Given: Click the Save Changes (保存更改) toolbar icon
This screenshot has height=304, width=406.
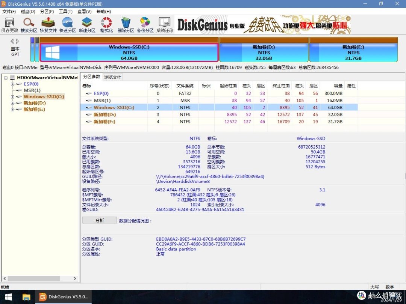Looking at the screenshot, I should tap(9, 25).
